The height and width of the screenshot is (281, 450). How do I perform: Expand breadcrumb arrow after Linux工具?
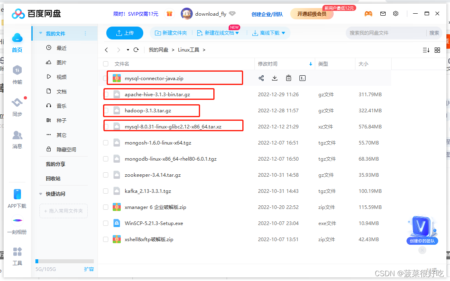(x=204, y=50)
